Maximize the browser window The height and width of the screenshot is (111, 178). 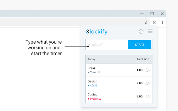point(152,14)
